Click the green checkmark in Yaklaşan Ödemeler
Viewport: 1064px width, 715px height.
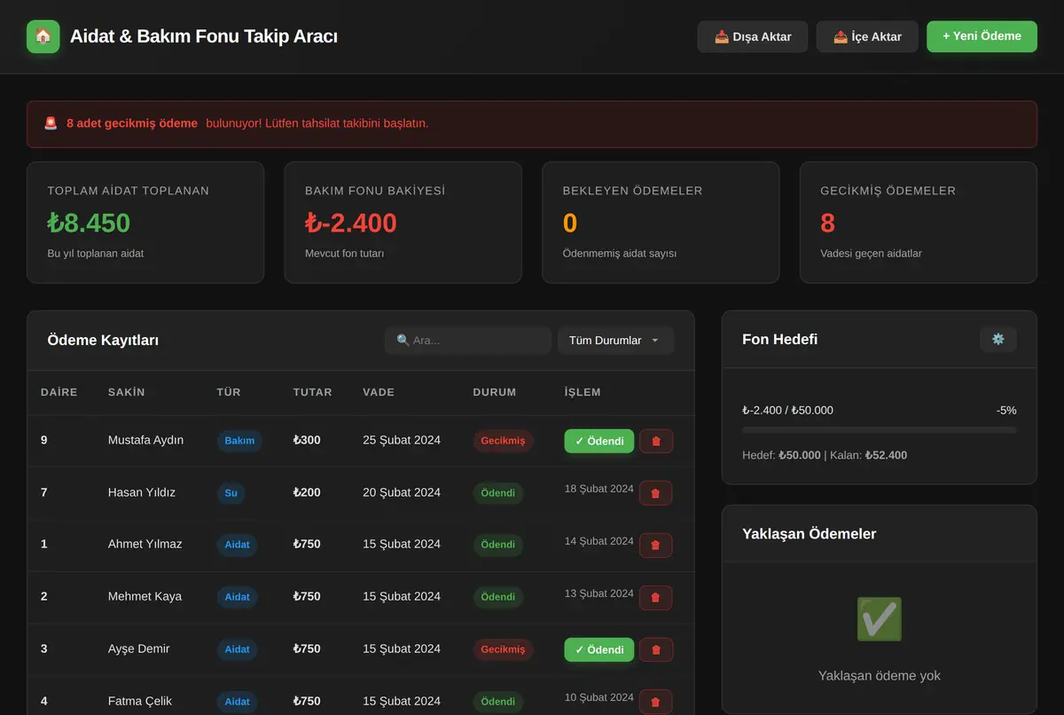click(880, 619)
